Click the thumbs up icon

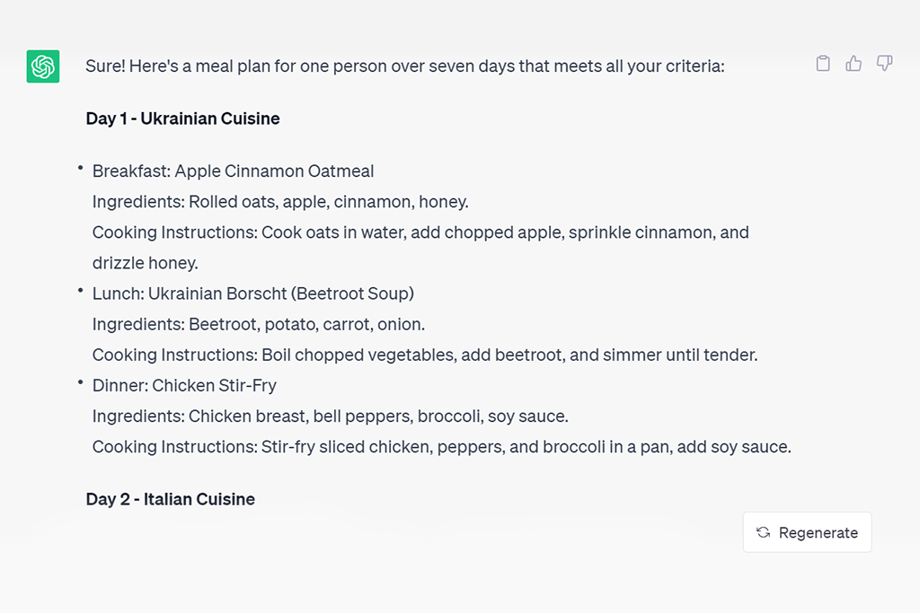pos(854,64)
